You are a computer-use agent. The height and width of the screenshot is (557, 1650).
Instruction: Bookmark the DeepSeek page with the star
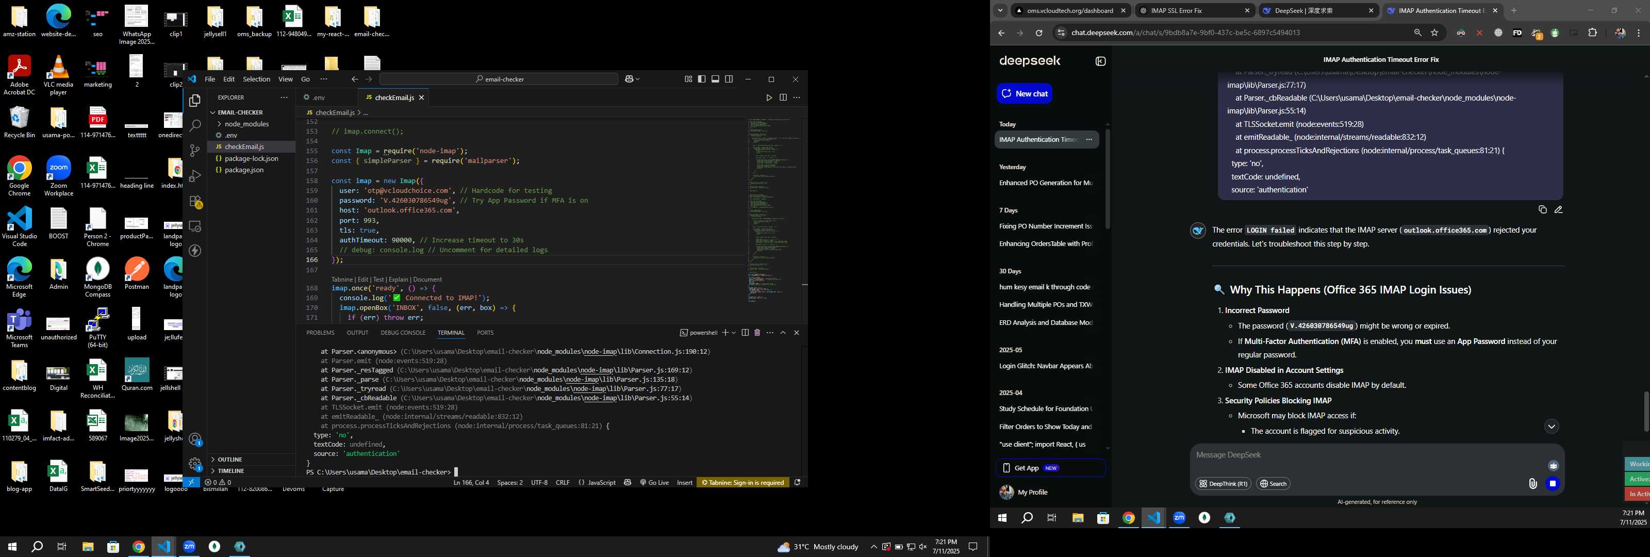point(1435,32)
